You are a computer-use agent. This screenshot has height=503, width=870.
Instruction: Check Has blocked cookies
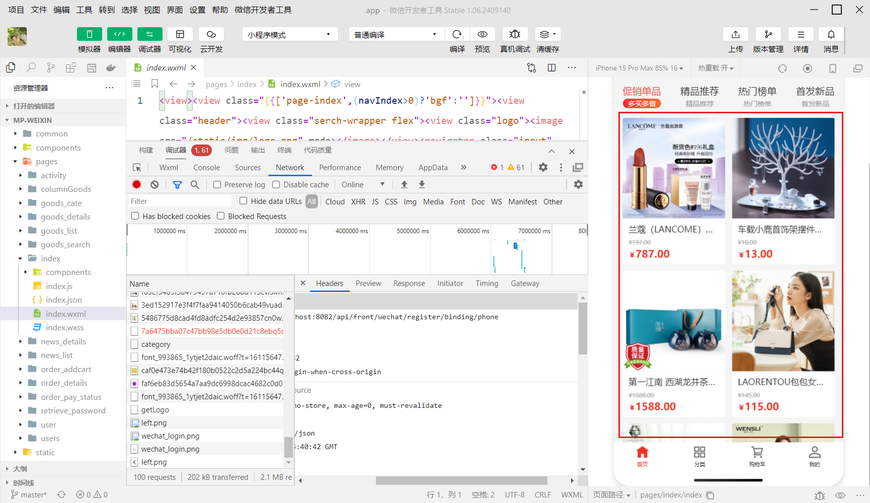point(135,216)
